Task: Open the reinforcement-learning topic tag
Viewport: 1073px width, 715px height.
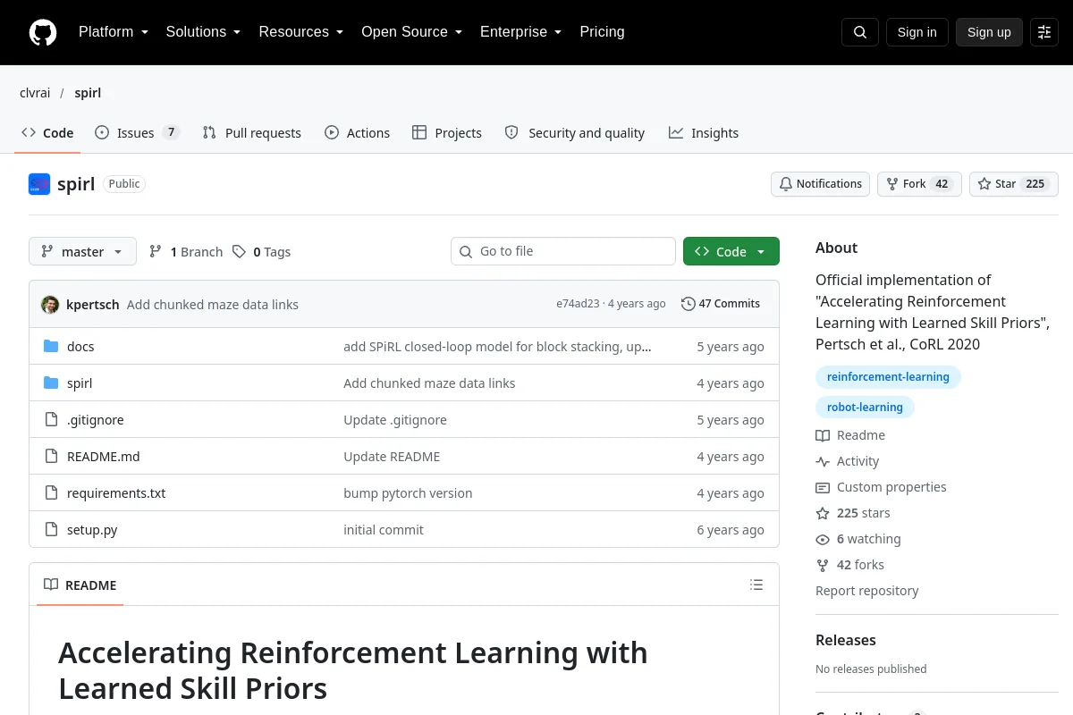Action: click(x=888, y=377)
